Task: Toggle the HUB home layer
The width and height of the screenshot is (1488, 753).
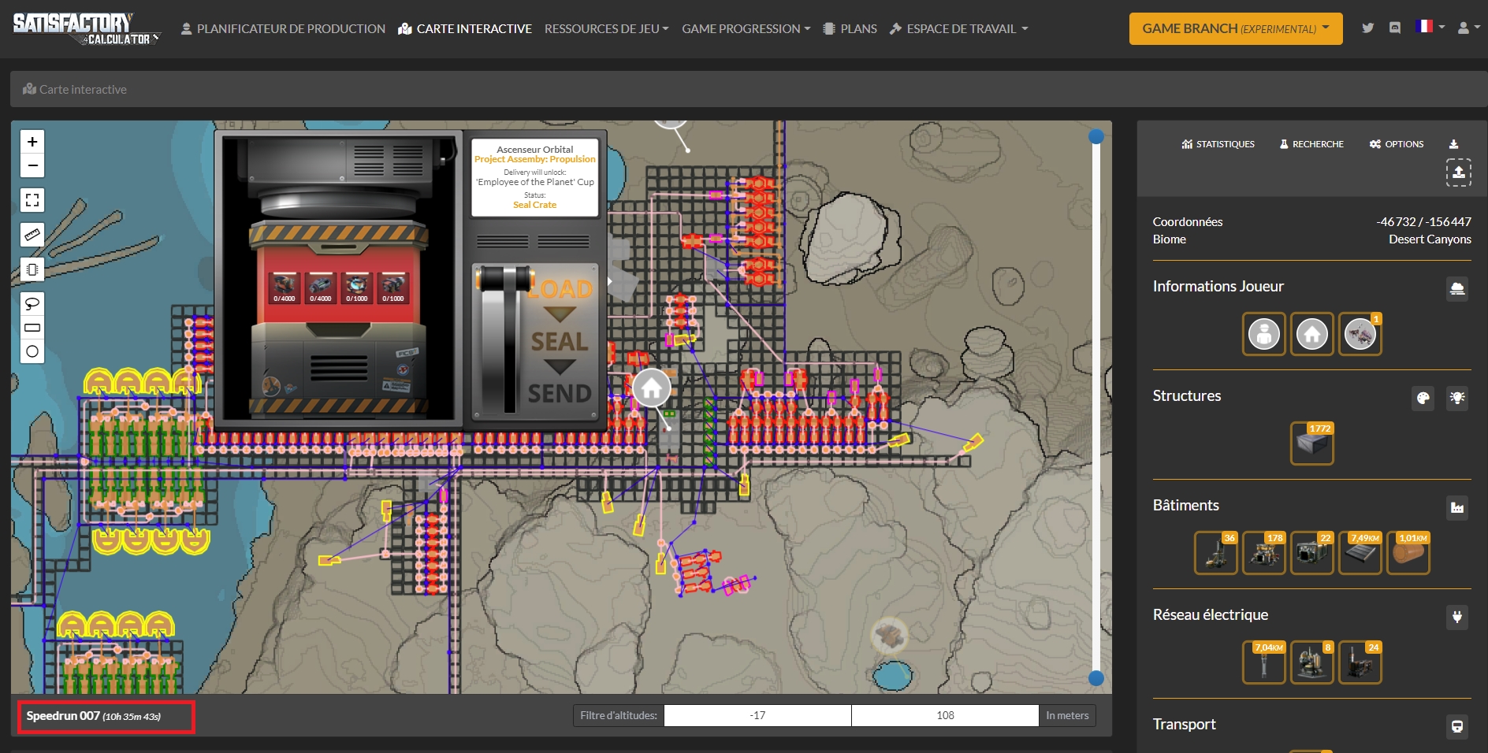Action: tap(1311, 334)
